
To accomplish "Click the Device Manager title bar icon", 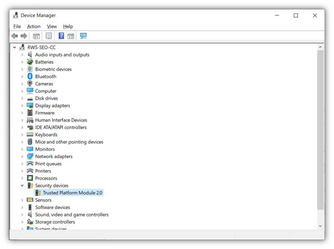I will pyautogui.click(x=15, y=15).
